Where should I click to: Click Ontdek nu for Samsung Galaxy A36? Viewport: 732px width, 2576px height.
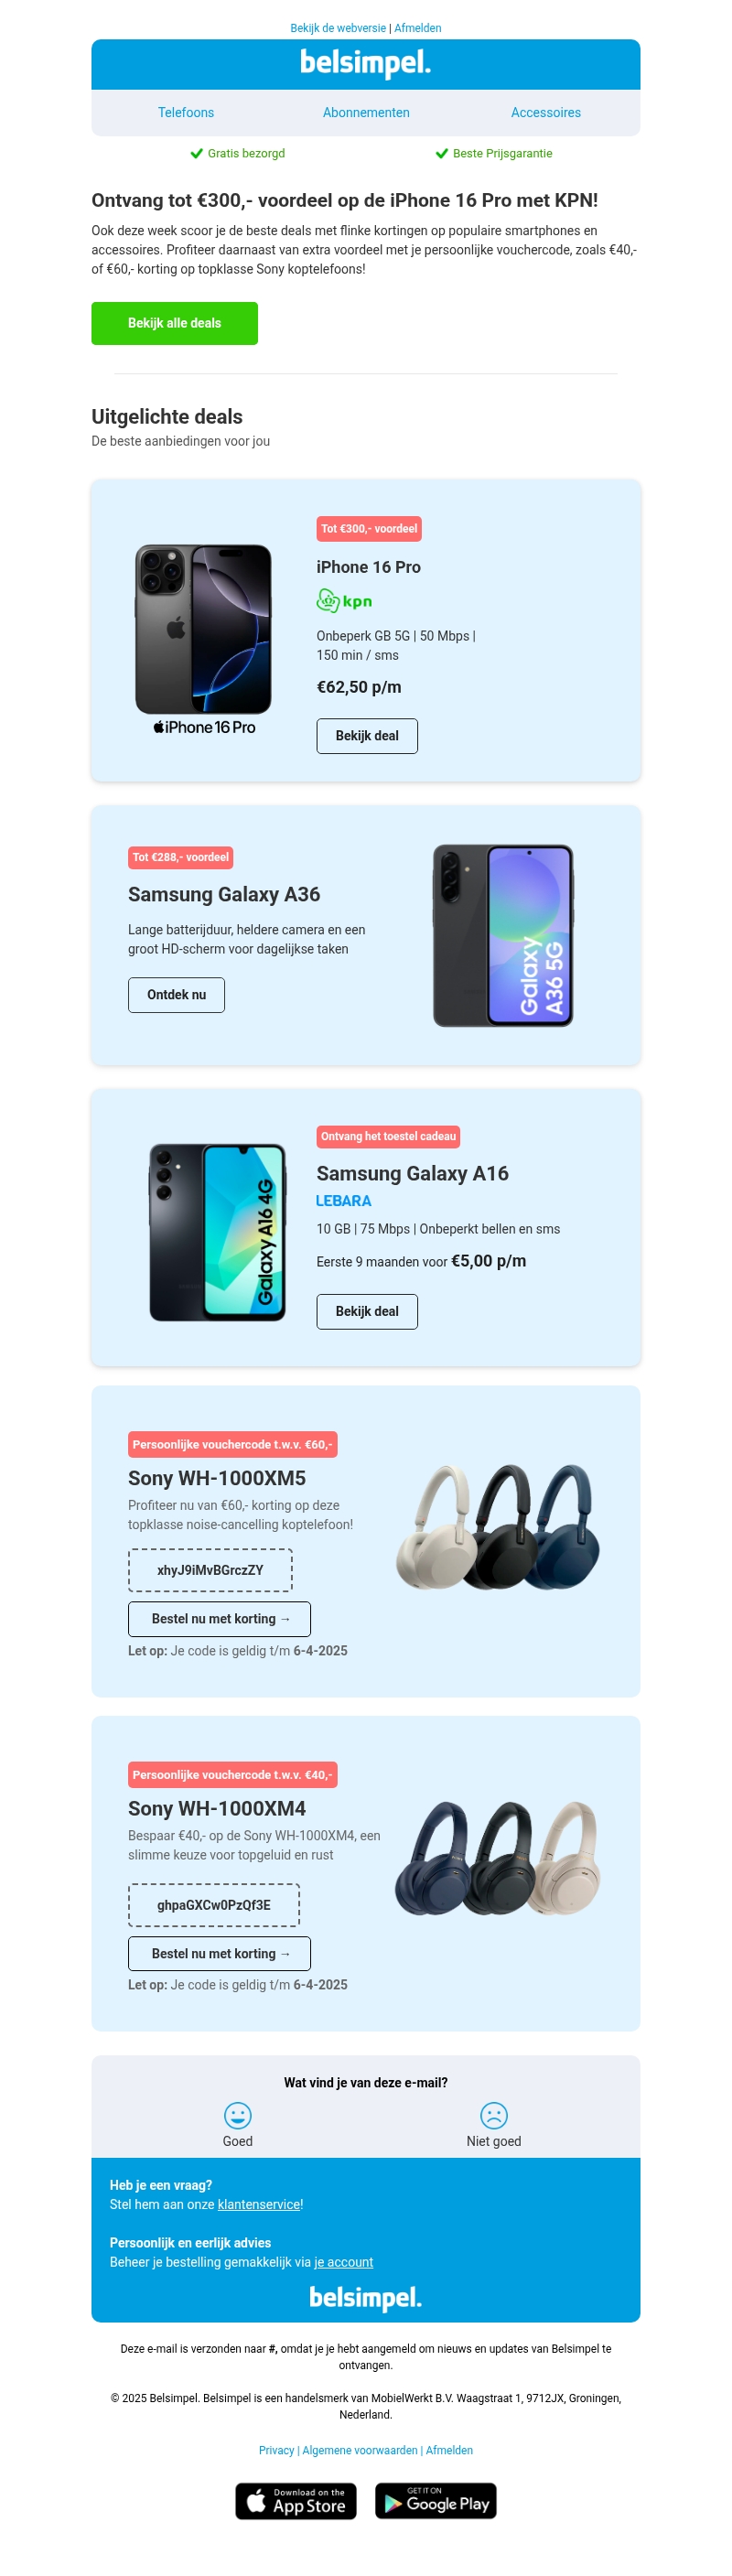tap(176, 995)
